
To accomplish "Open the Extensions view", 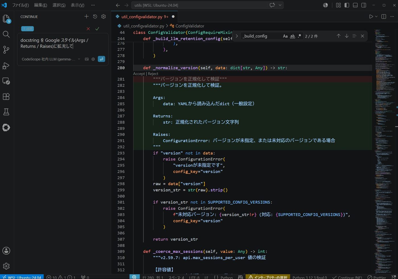I will (x=6, y=96).
